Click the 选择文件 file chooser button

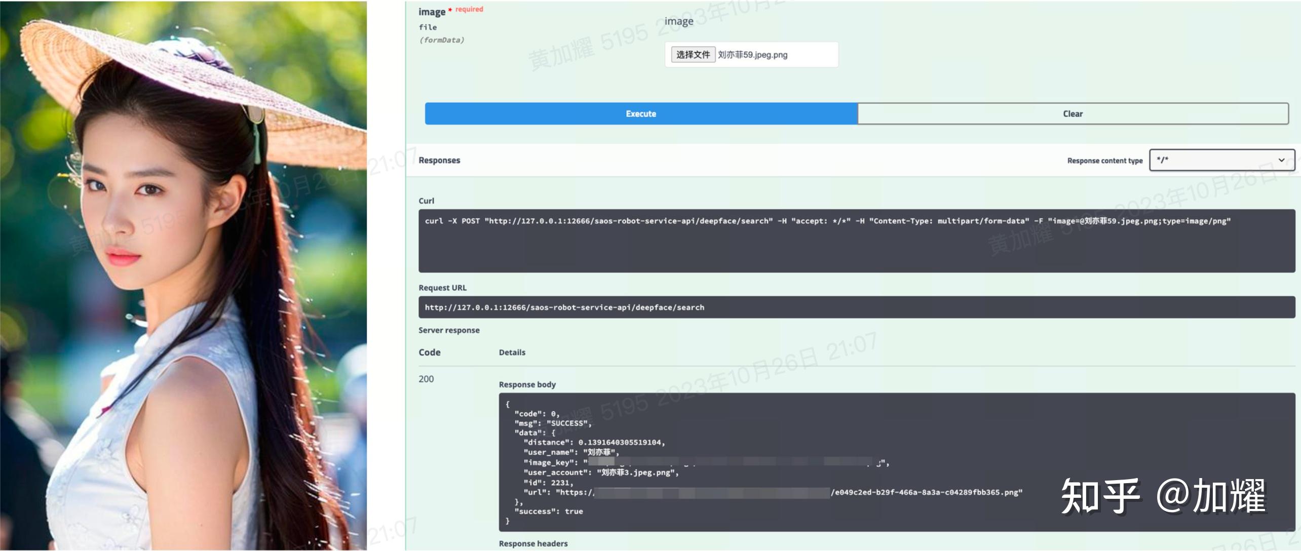tap(693, 55)
